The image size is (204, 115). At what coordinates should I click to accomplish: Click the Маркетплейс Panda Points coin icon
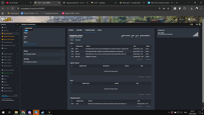2,36
